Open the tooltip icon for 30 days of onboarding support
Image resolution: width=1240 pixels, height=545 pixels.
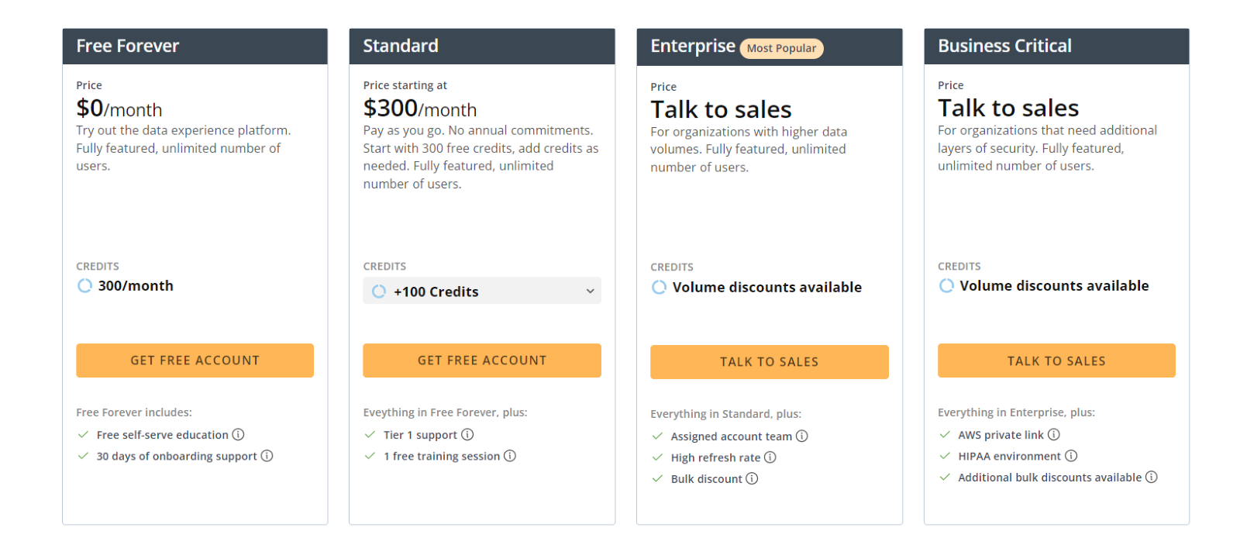pyautogui.click(x=267, y=456)
